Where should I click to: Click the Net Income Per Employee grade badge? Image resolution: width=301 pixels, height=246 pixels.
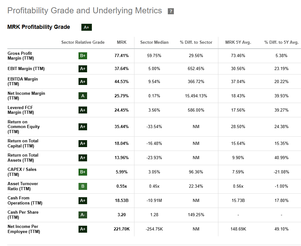point(83,229)
